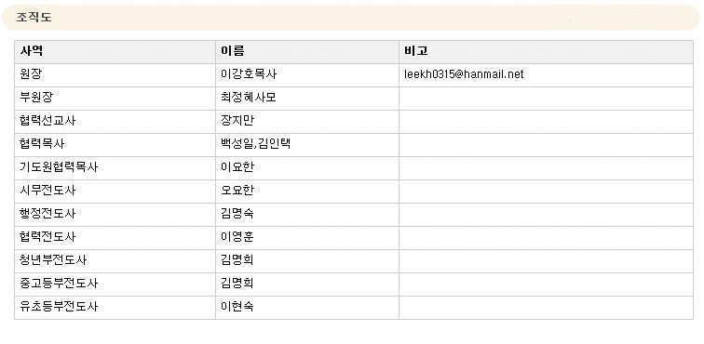The image size is (704, 344).
Task: Select the name 장지만
Action: coord(237,121)
